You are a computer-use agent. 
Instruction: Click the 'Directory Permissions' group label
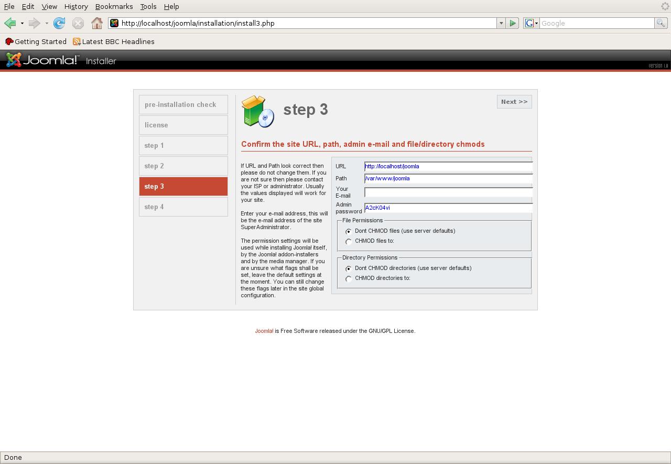370,257
